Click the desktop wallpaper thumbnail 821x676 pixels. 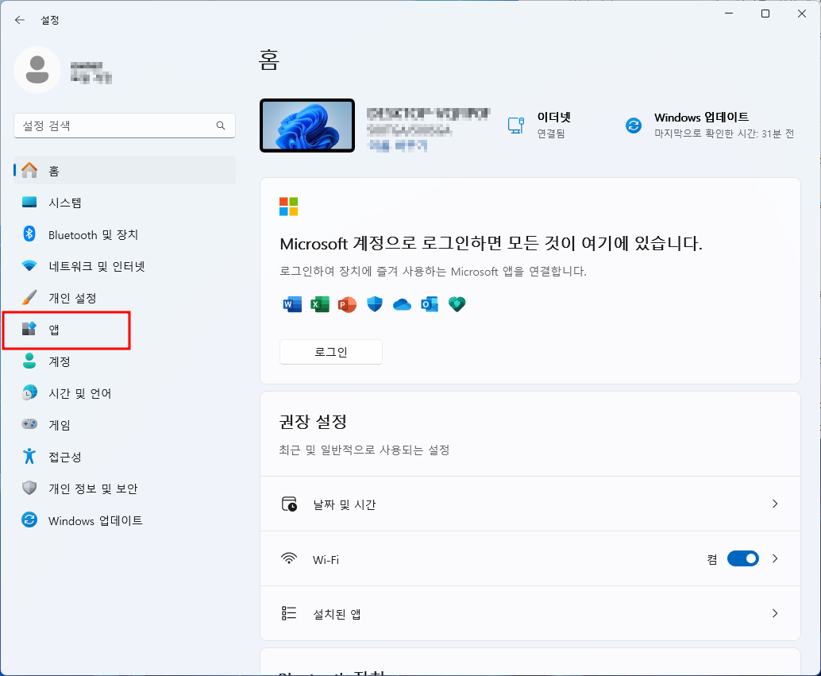[307, 126]
